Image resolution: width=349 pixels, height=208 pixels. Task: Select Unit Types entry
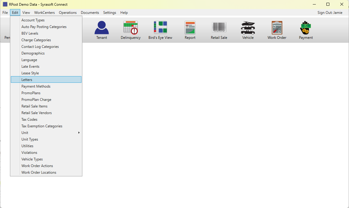coord(46,139)
